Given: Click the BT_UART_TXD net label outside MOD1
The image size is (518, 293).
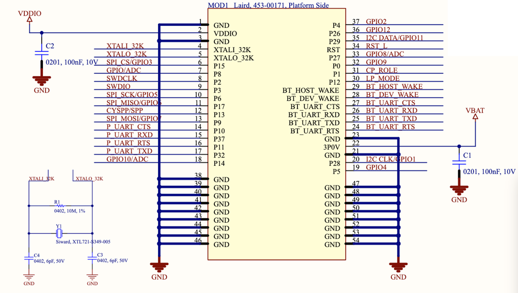Looking at the screenshot, I should pos(391,118).
